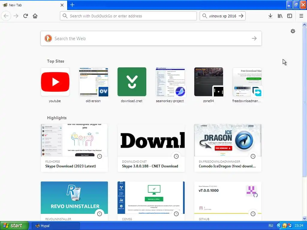Click the Search the Web field
The width and height of the screenshot is (307, 230).
tap(151, 38)
